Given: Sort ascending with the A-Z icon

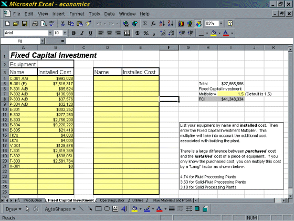Looking at the screenshot, I should click(x=162, y=24).
